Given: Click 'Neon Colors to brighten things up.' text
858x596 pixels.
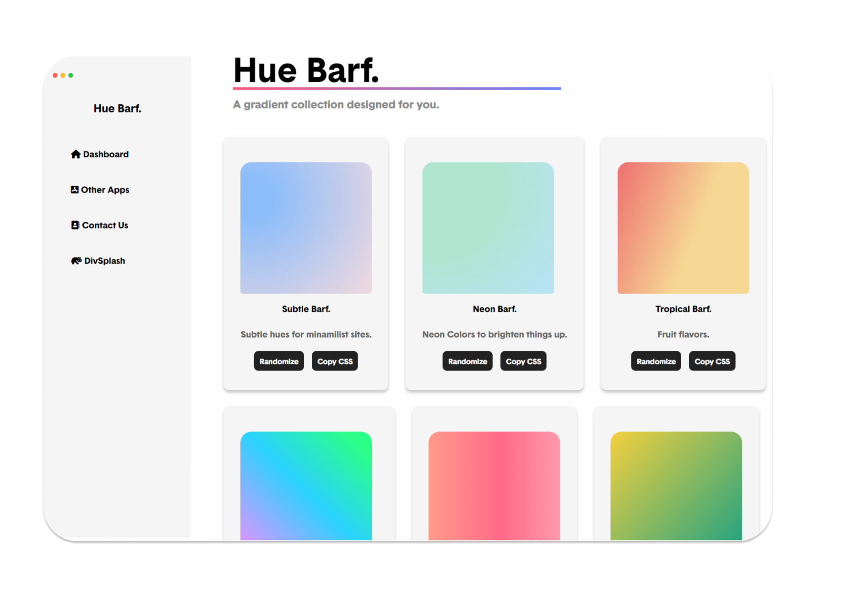Looking at the screenshot, I should coord(494,334).
